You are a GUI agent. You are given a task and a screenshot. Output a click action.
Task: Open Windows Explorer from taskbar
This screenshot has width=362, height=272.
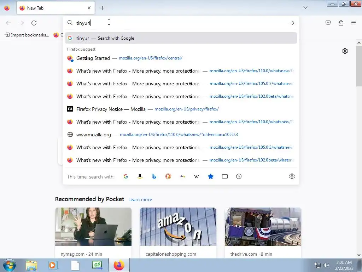[x=31, y=265]
